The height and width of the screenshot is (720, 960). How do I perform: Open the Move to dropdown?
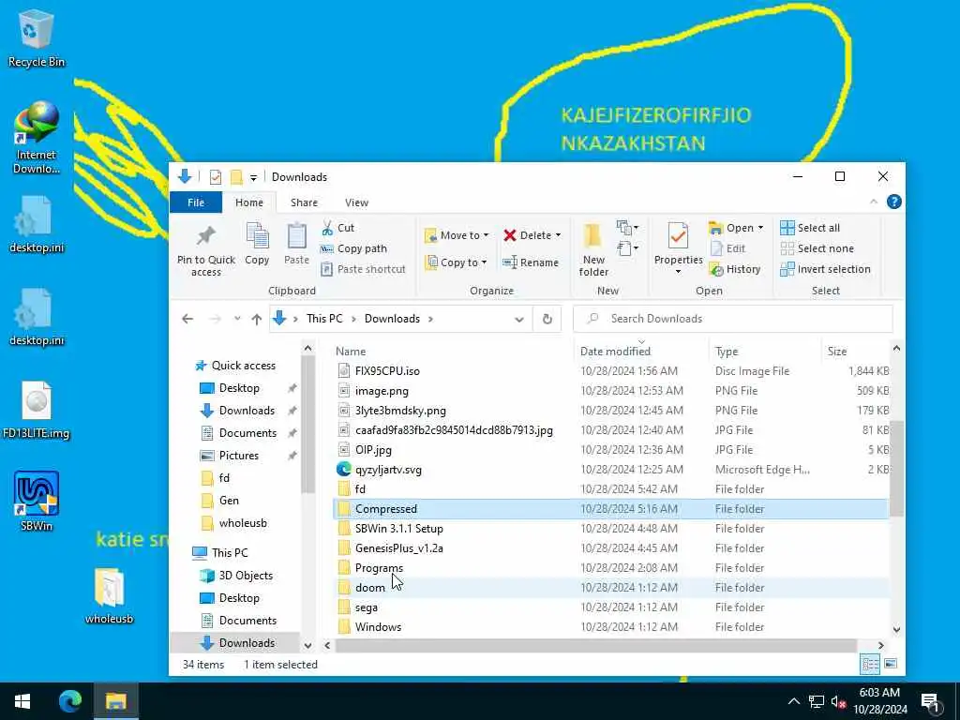(x=457, y=235)
